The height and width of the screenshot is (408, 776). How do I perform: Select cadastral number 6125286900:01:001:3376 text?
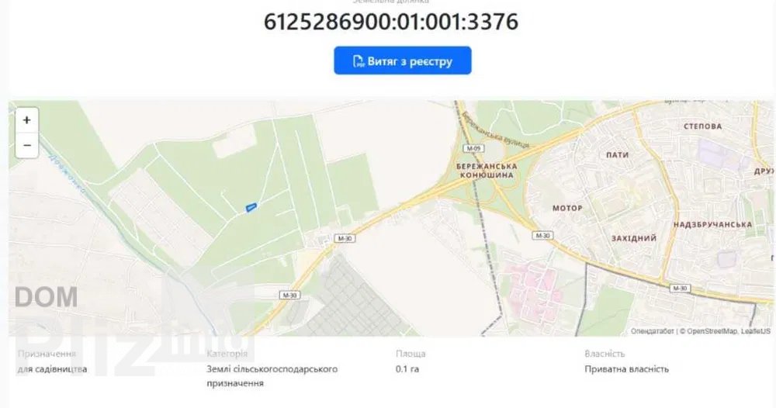coord(391,22)
